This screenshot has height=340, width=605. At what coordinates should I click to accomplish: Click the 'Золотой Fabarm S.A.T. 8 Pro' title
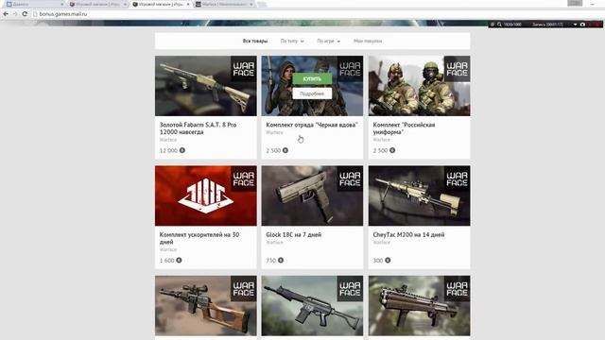(198, 128)
